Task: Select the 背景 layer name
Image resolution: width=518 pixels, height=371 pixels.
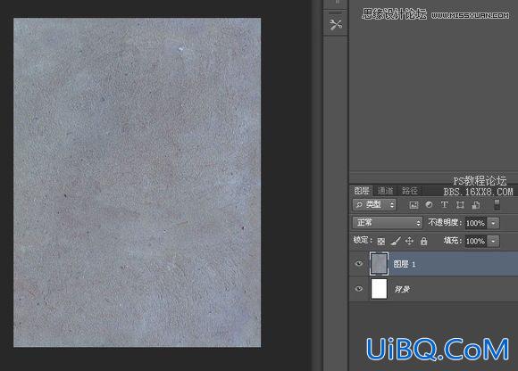Action: pyautogui.click(x=402, y=289)
